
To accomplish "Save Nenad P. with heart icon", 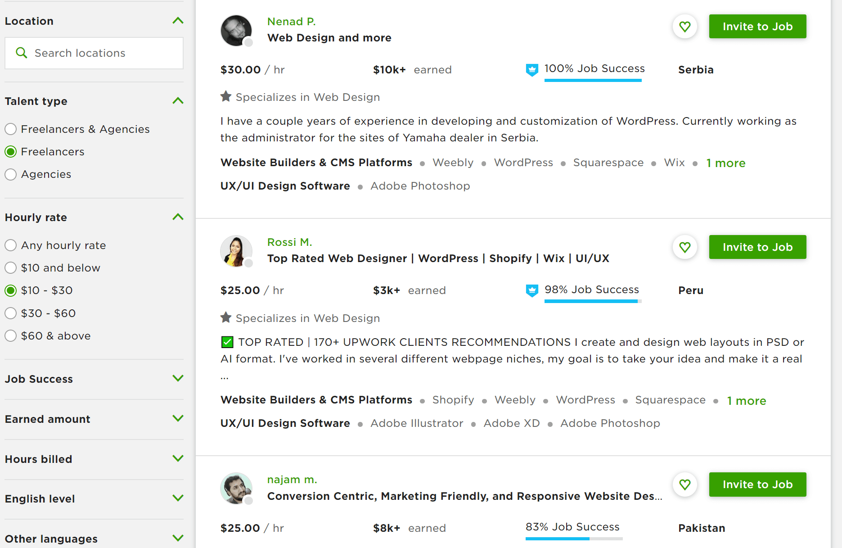I will pyautogui.click(x=685, y=27).
